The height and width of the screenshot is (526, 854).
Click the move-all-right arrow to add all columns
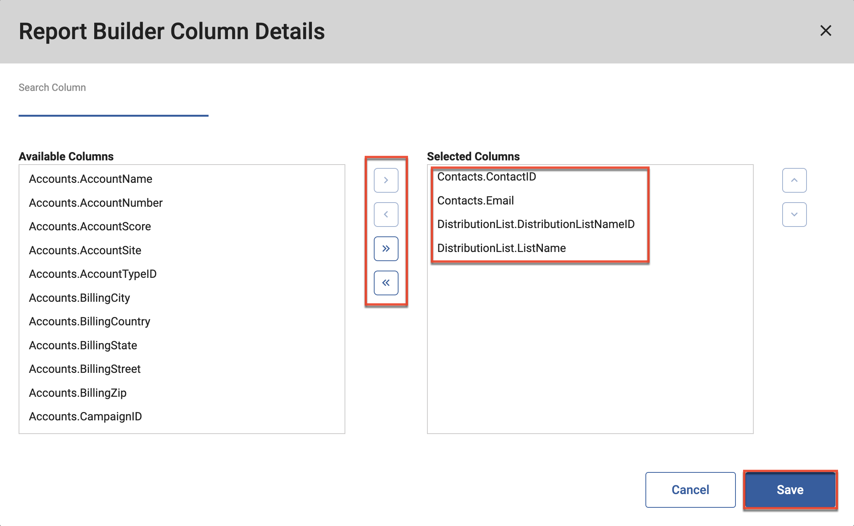coord(386,248)
